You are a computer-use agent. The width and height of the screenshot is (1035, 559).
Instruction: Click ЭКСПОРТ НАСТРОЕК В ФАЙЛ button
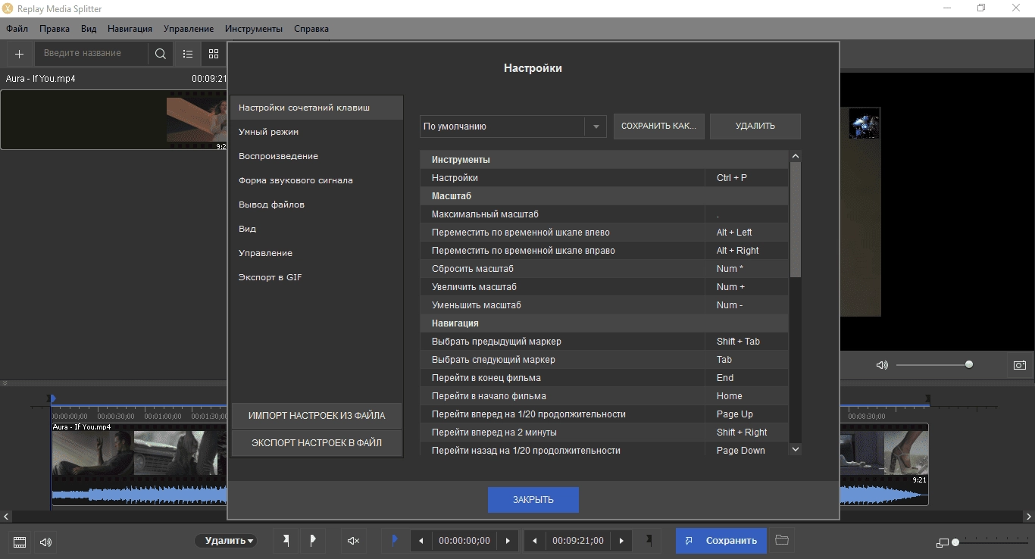pos(317,443)
